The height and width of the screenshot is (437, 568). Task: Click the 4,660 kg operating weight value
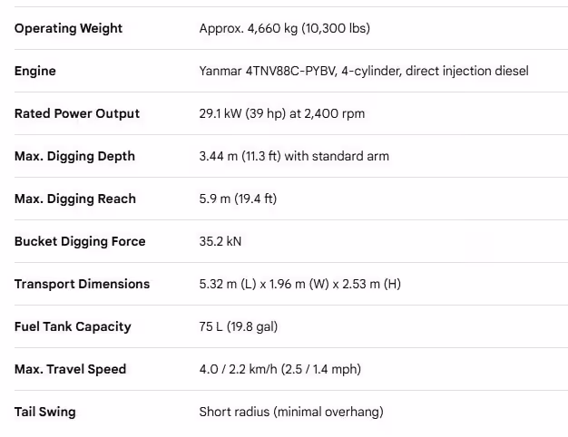[285, 28]
